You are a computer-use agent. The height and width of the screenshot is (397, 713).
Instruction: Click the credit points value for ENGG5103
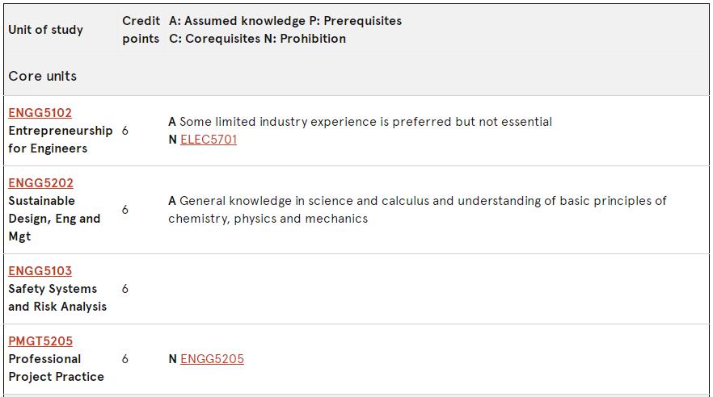click(125, 289)
